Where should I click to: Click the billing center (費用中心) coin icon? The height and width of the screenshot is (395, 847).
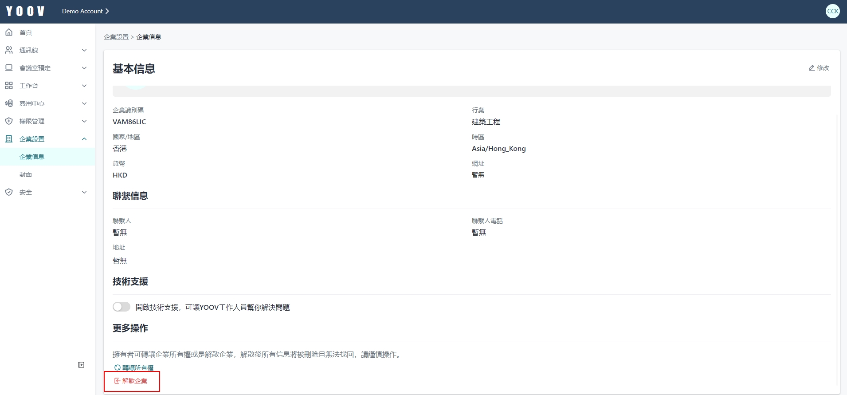pyautogui.click(x=9, y=103)
